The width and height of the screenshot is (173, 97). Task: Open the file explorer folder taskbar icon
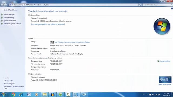[45, 95]
